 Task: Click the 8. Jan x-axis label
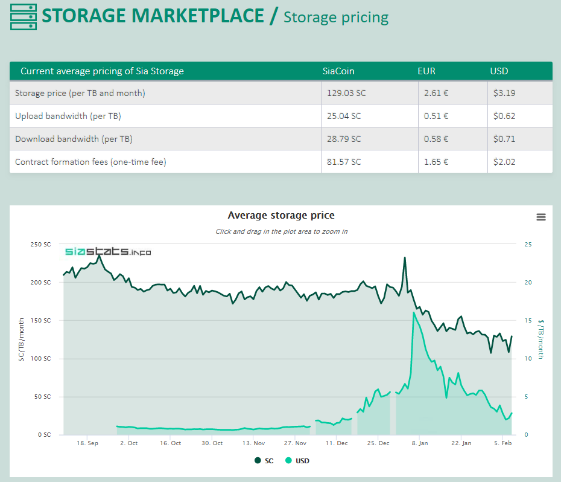(420, 443)
